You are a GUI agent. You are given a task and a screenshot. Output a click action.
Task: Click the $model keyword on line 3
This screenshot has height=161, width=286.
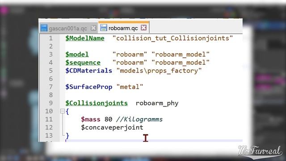pos(77,55)
